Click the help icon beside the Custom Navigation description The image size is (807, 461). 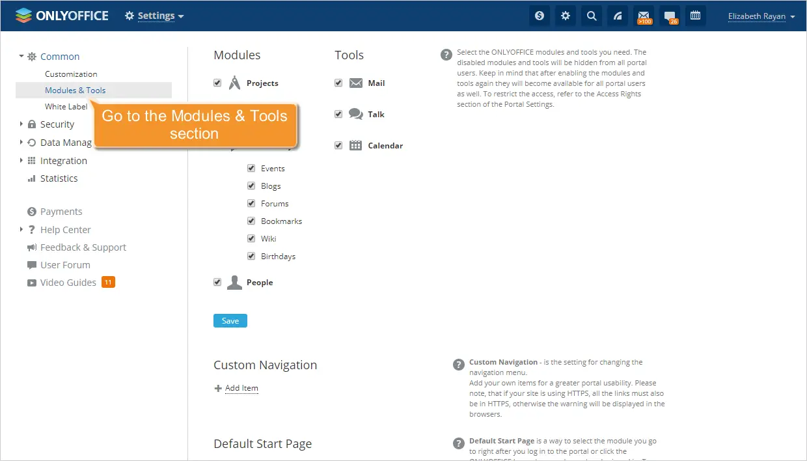coord(459,365)
